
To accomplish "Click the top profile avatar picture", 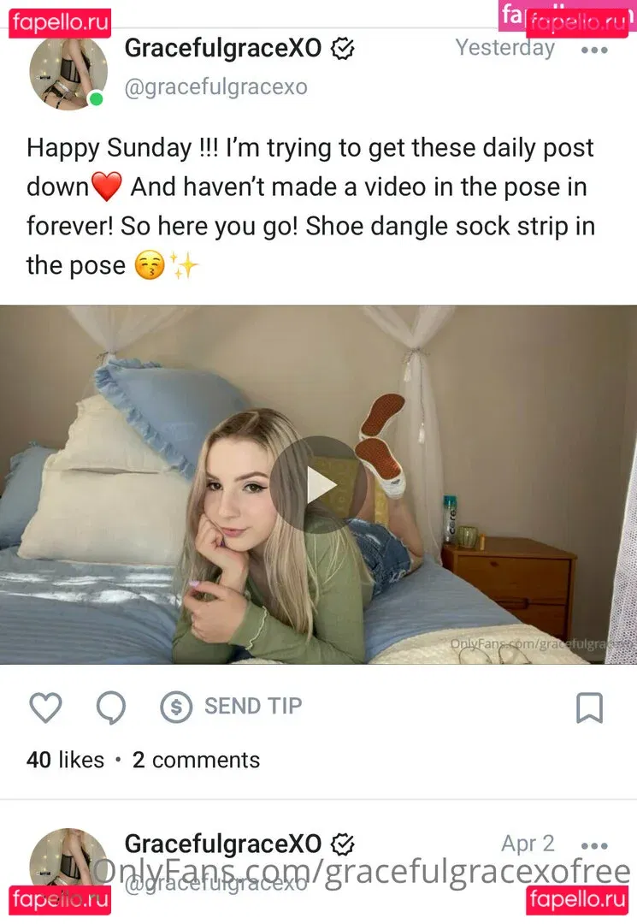I will tap(68, 71).
